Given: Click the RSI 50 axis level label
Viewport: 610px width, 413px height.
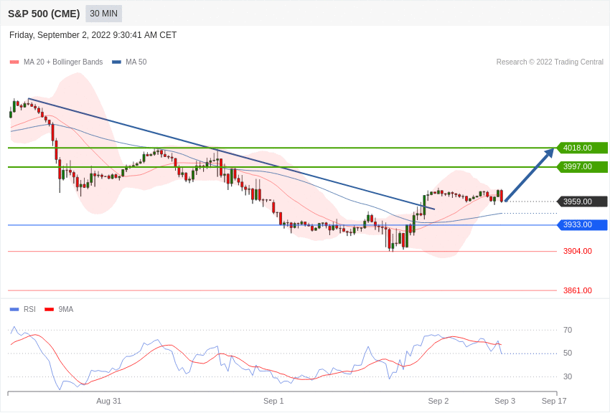Looking at the screenshot, I should tap(568, 353).
